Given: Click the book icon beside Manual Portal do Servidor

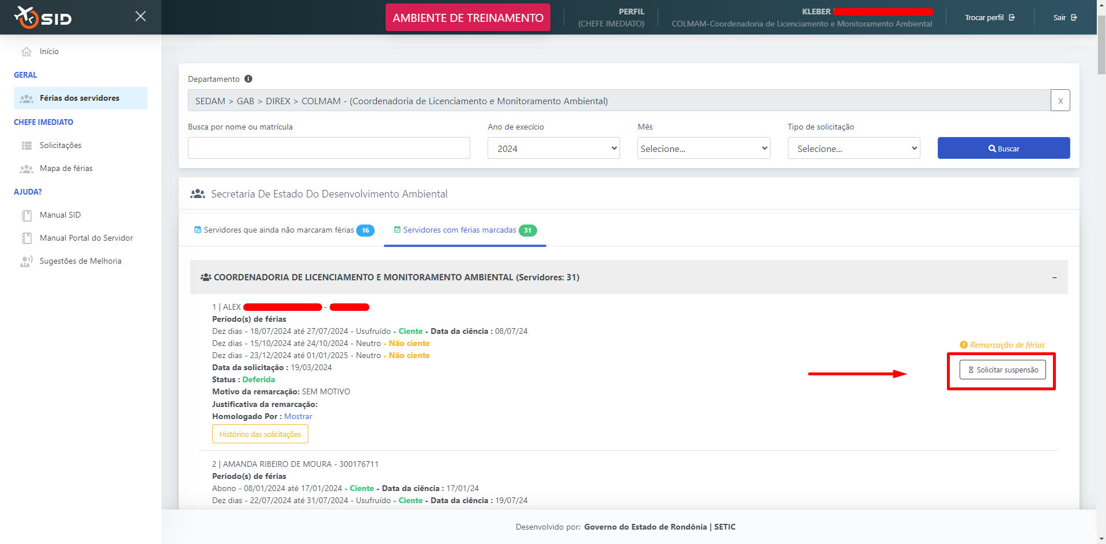Looking at the screenshot, I should [x=27, y=238].
